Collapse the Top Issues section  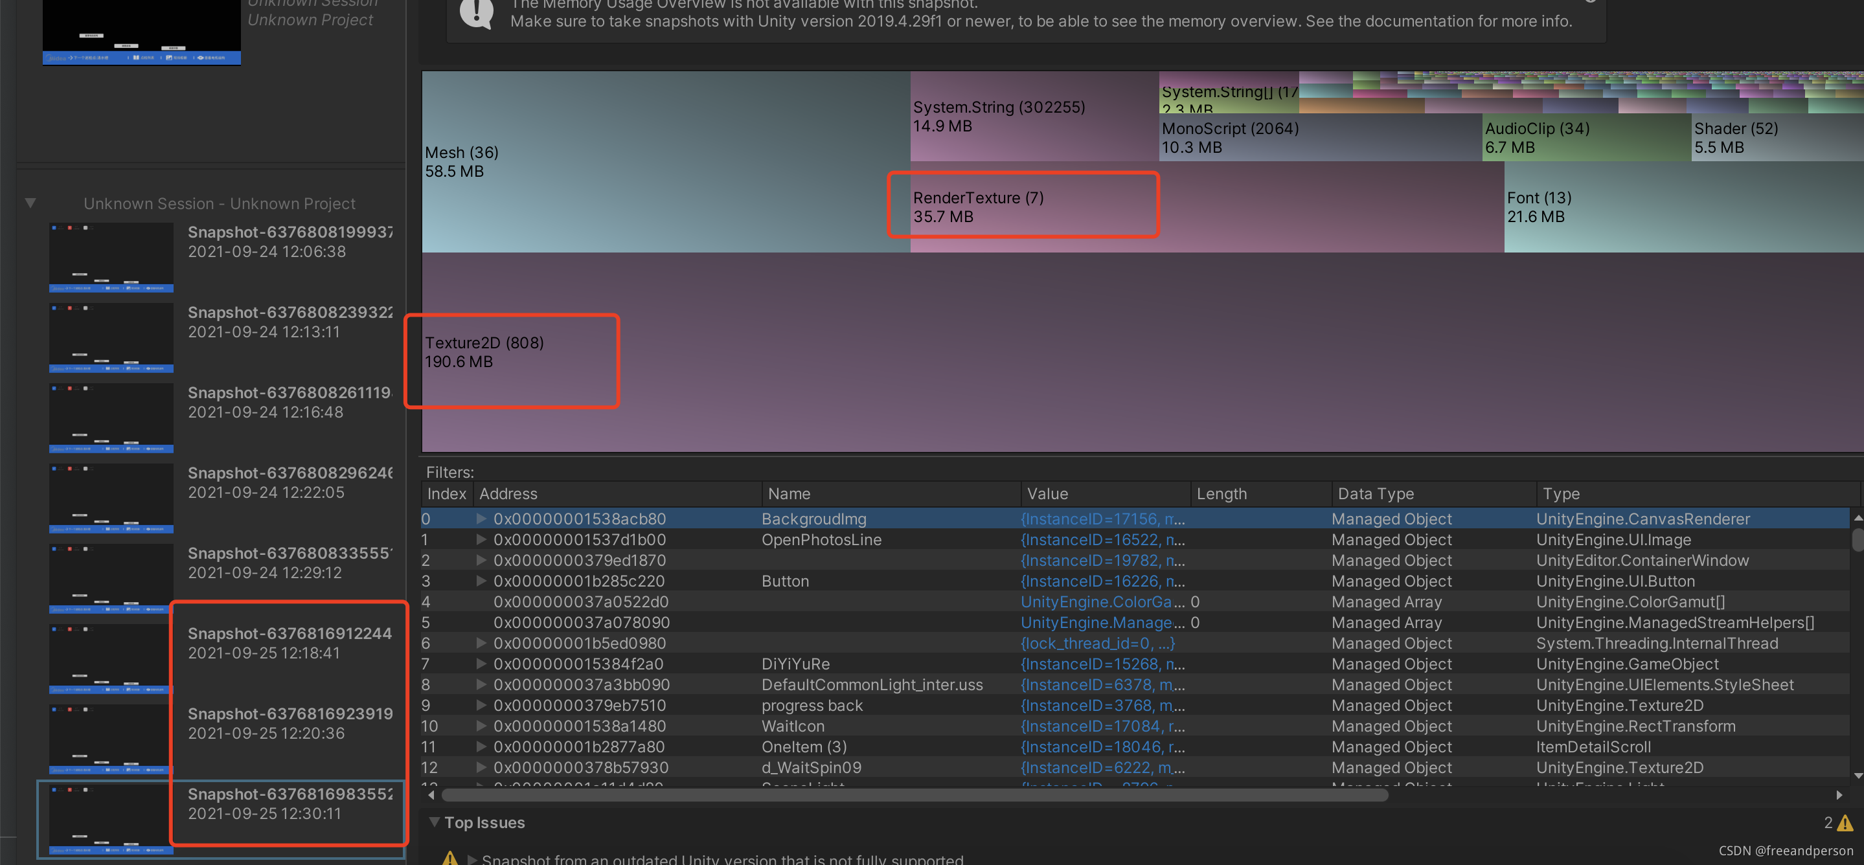pyautogui.click(x=434, y=822)
